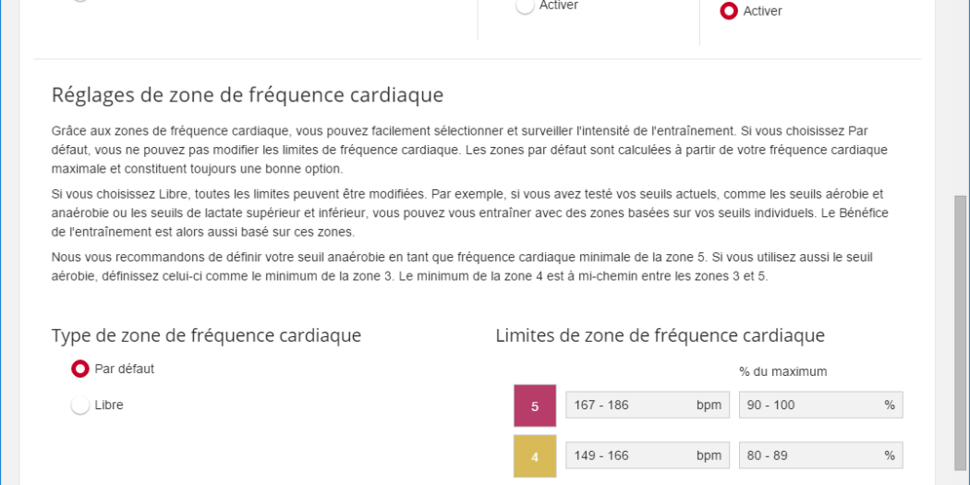Click the paragraph starting "Nous vous recommandons"
Screen dimensions: 970x485
(462, 266)
